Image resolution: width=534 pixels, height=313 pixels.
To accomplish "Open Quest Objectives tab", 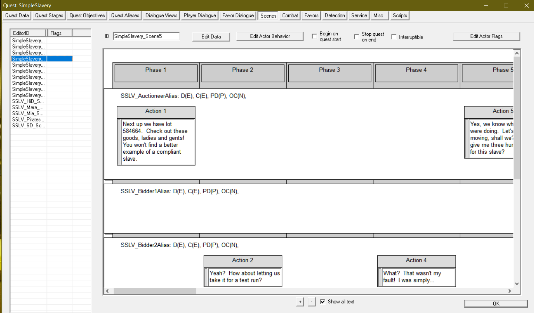I will pyautogui.click(x=87, y=16).
